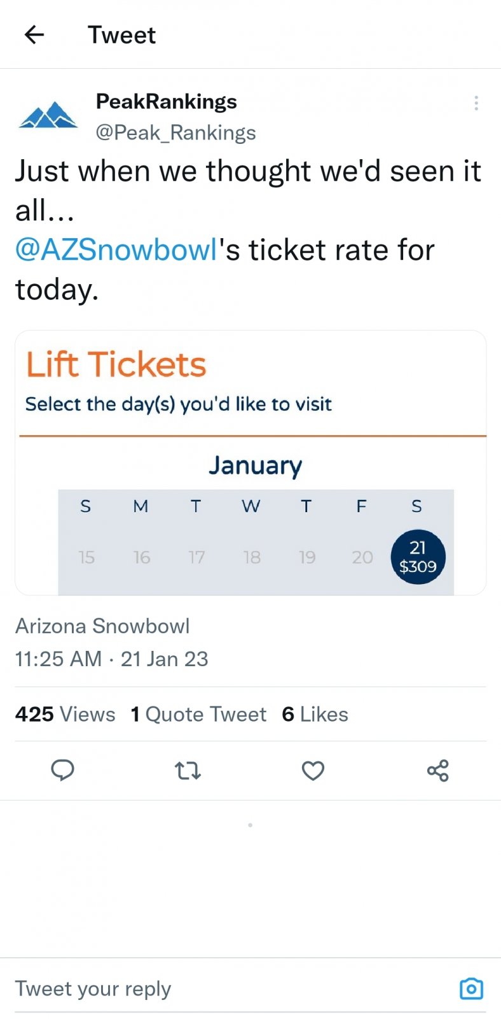This screenshot has width=501, height=1019.
Task: Open the @AZSnowbowl profile link
Action: click(116, 249)
